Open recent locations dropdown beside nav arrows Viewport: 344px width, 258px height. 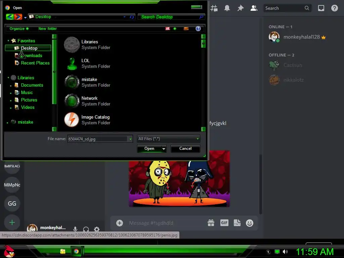[x=25, y=17]
